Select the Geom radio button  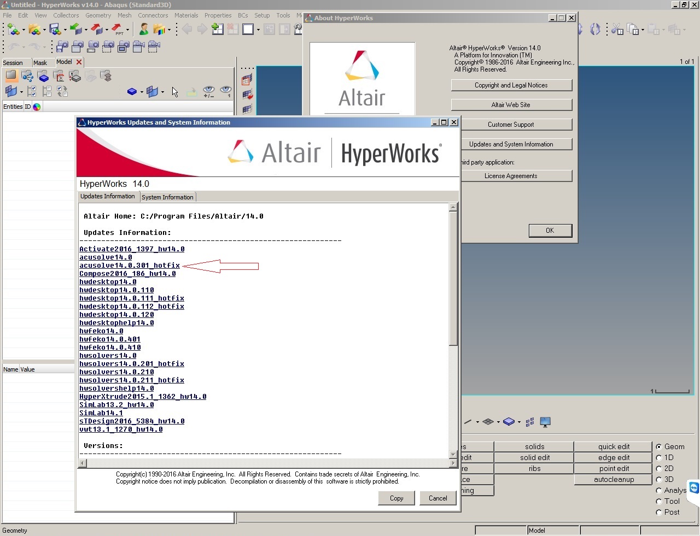click(x=659, y=447)
